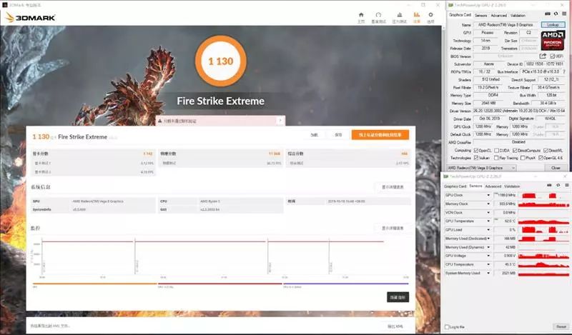Viewport: 572px width, 335px height.
Task: Switch to Validation tab in upper GPU-Z window
Action: coord(518,15)
